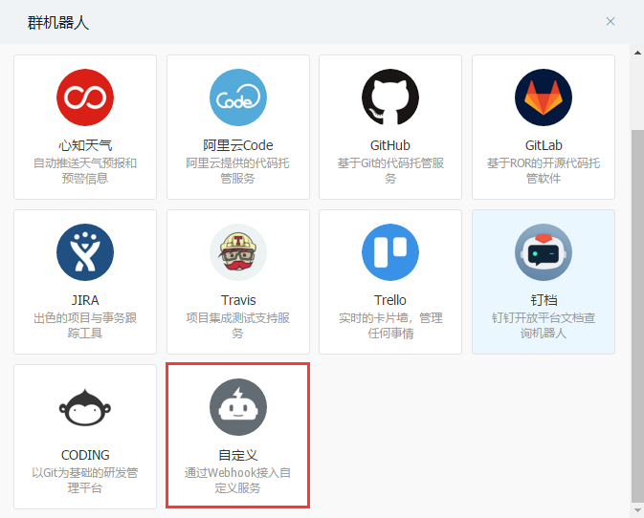Select the Travis mascot icon
This screenshot has width=644, height=518.
coord(238,252)
